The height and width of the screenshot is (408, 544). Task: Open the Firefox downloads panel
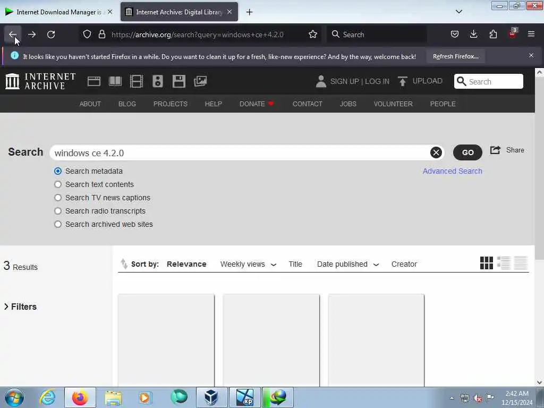pyautogui.click(x=473, y=35)
